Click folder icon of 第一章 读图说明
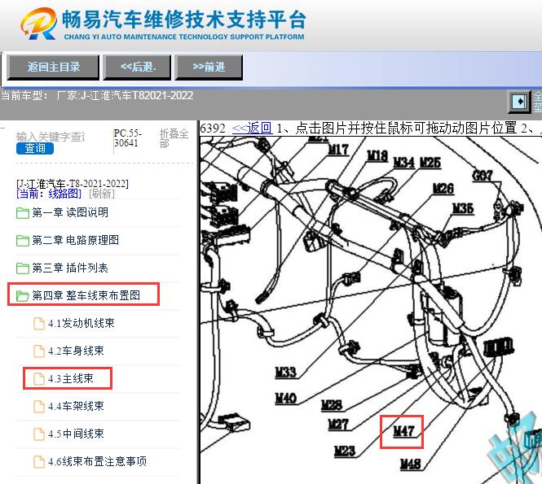The width and height of the screenshot is (542, 484). coord(23,213)
